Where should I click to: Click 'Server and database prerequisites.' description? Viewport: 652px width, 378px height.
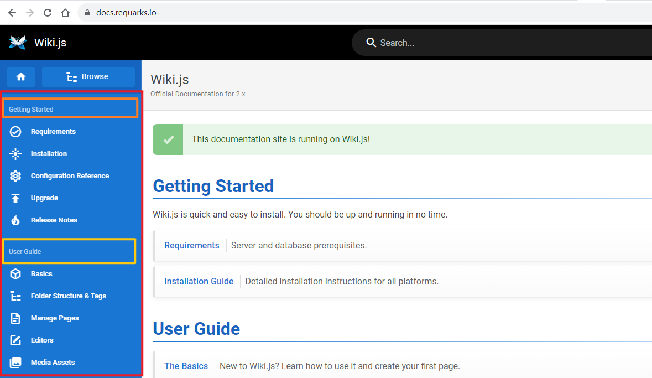[x=299, y=246]
